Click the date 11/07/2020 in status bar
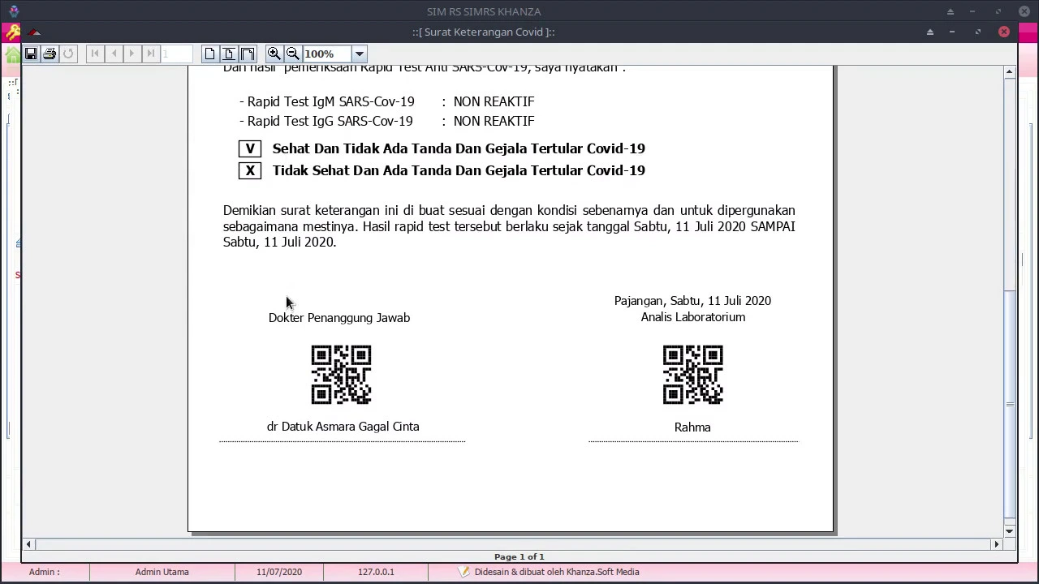The image size is (1039, 584). click(279, 572)
